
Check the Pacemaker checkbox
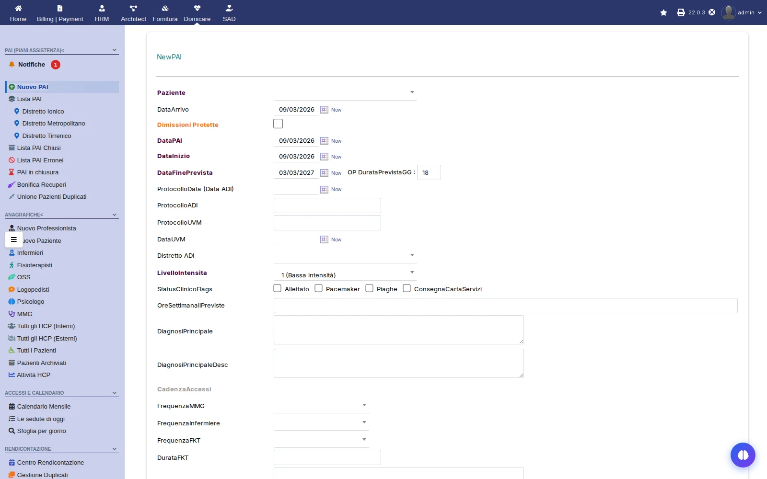coord(318,288)
